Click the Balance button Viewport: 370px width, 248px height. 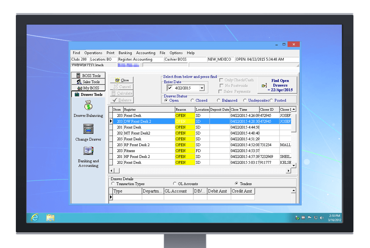(122, 100)
